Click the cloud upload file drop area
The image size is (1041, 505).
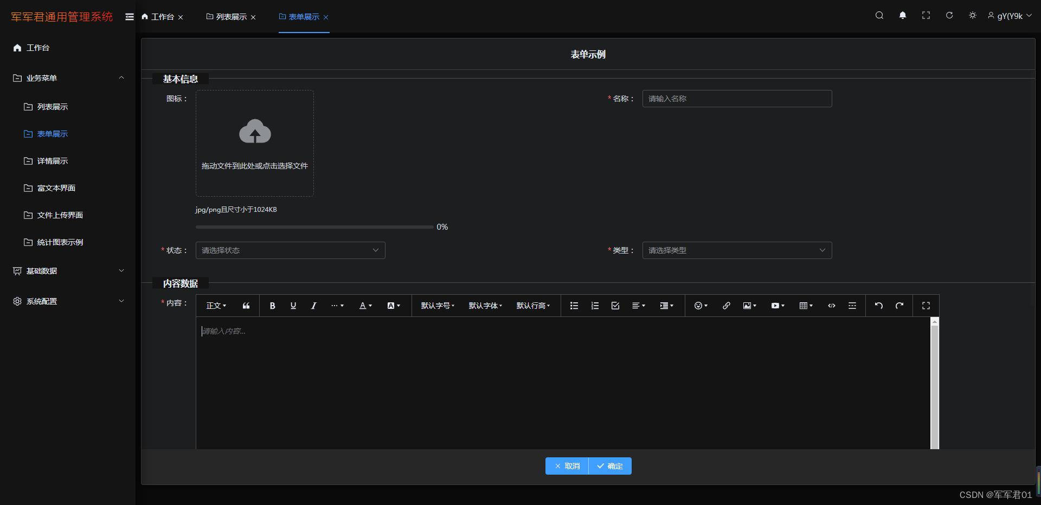pos(254,143)
